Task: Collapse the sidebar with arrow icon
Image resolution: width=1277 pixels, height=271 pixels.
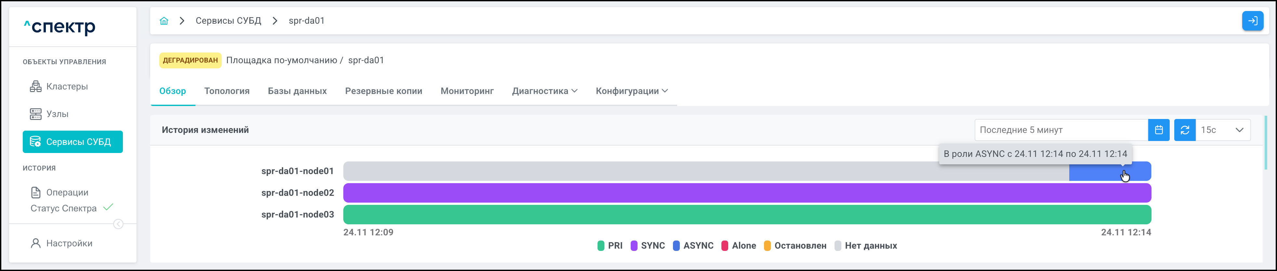Action: click(118, 225)
